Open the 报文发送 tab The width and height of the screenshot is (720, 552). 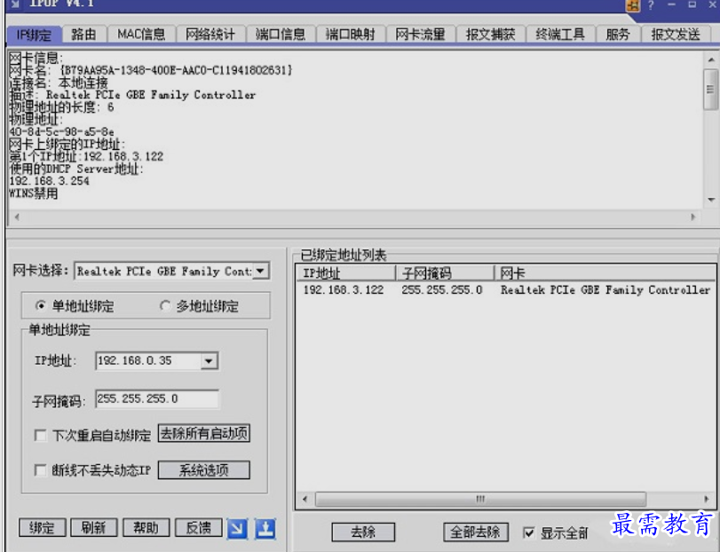pos(676,35)
